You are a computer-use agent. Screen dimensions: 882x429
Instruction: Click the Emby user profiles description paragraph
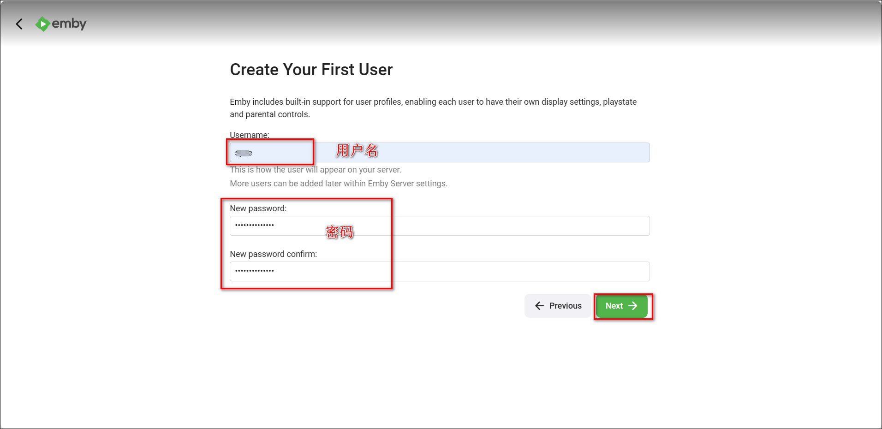click(433, 108)
